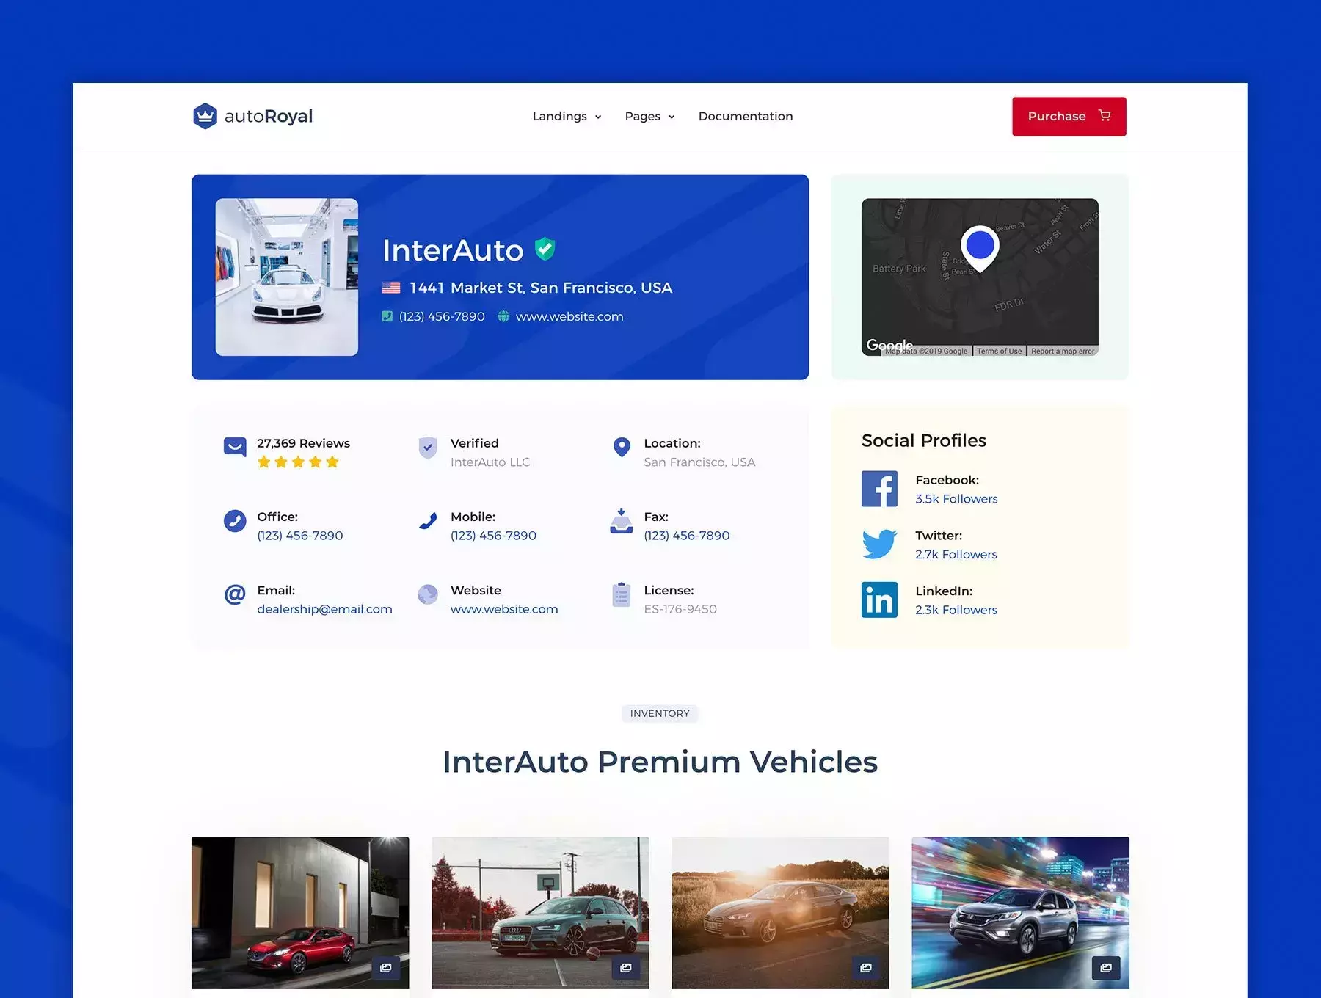This screenshot has width=1321, height=998.
Task: Click the Website globe icon
Action: (x=428, y=594)
